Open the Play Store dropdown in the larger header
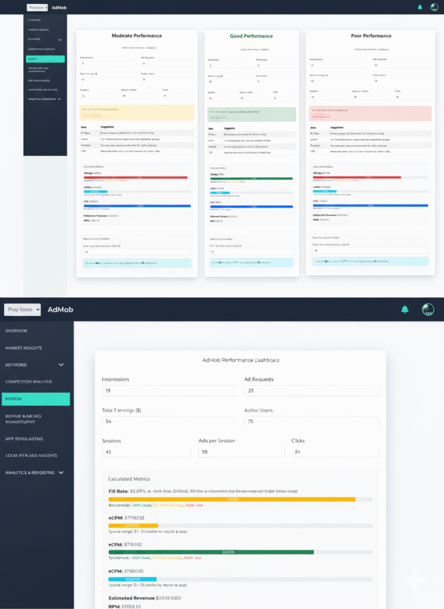This screenshot has width=444, height=609. click(23, 309)
